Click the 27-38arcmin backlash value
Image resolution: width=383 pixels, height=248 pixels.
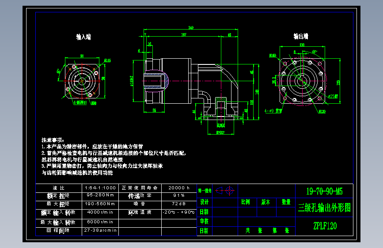coord(100,230)
